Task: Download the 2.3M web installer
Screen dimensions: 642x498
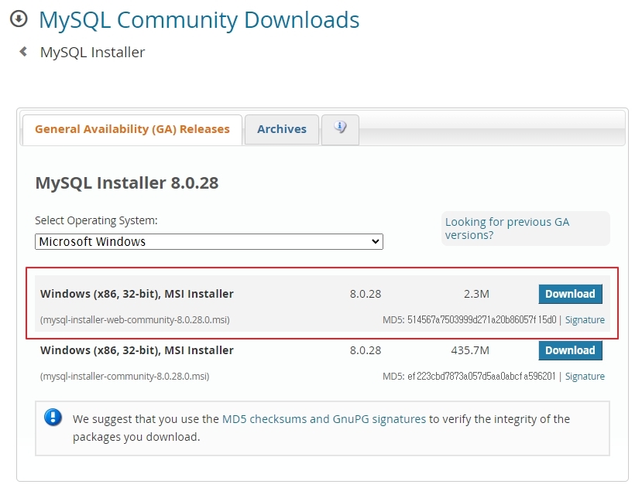Action: coord(570,294)
